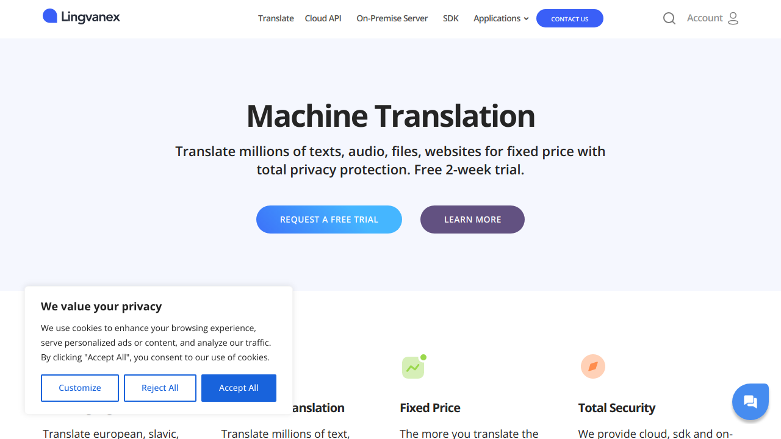Image resolution: width=781 pixels, height=439 pixels.
Task: Open the live chat bubble widget
Action: [x=750, y=402]
